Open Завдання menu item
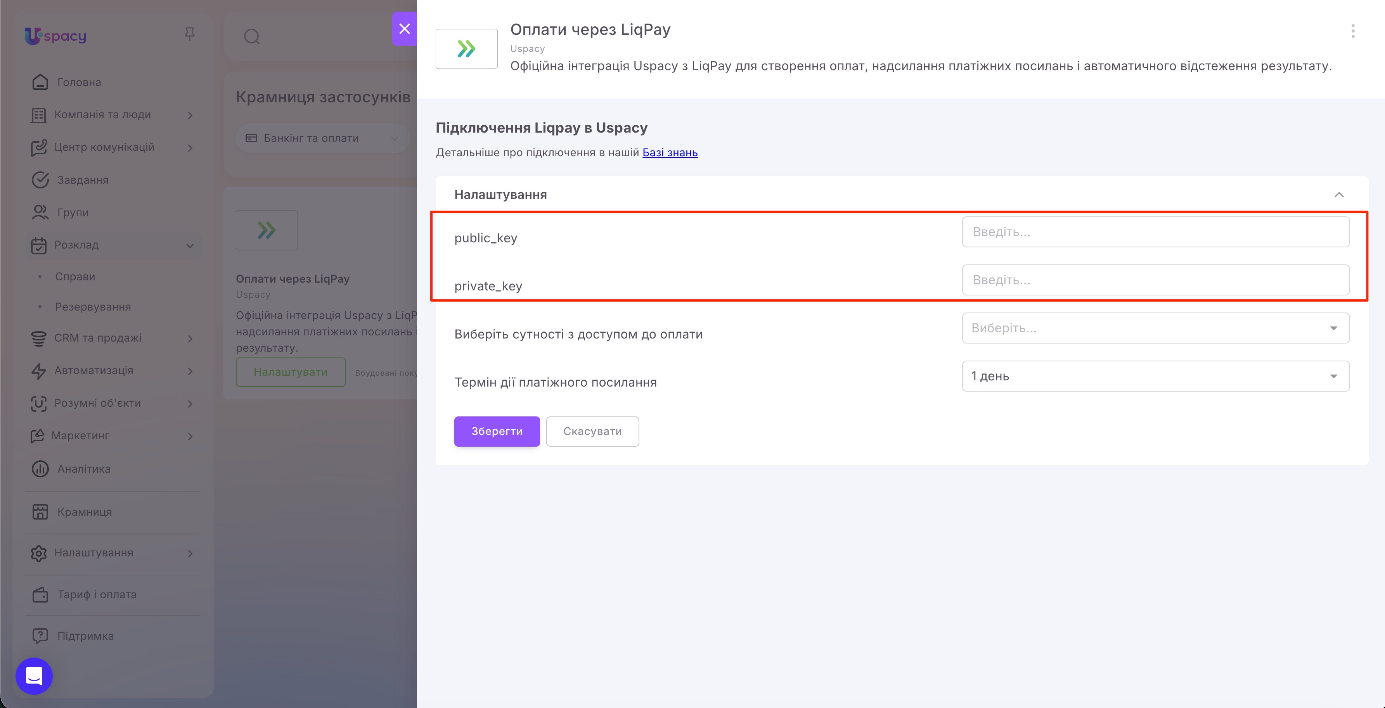The image size is (1385, 708). coord(83,180)
